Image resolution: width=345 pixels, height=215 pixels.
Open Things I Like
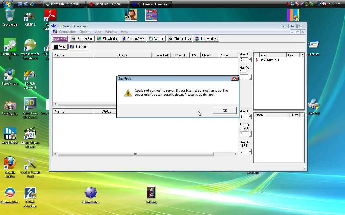coord(179,39)
